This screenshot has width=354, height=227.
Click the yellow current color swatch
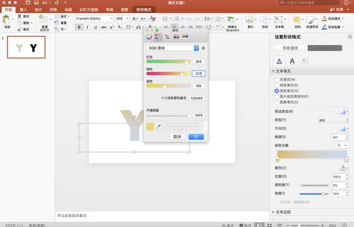[x=150, y=126]
